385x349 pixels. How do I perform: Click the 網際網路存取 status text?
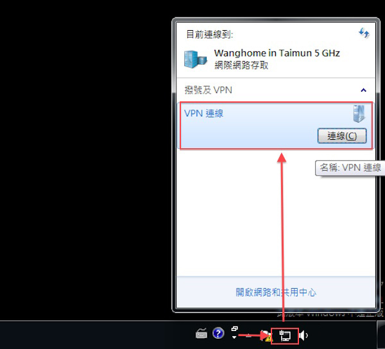coord(241,65)
